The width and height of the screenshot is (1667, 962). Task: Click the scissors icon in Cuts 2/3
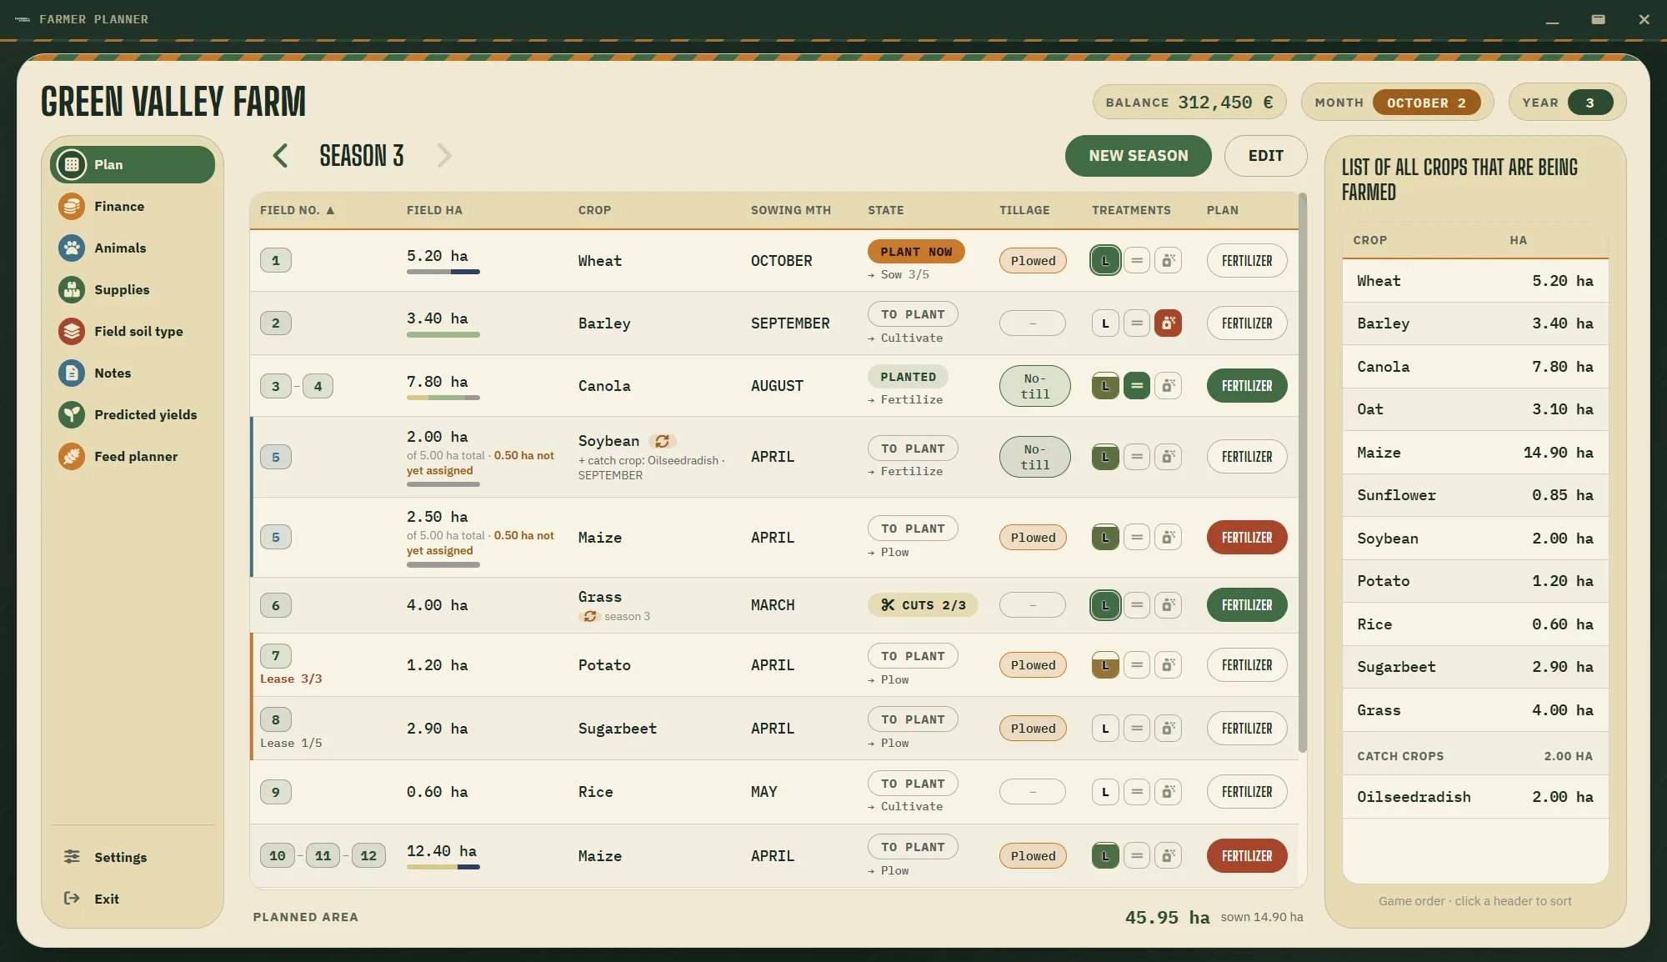click(888, 605)
